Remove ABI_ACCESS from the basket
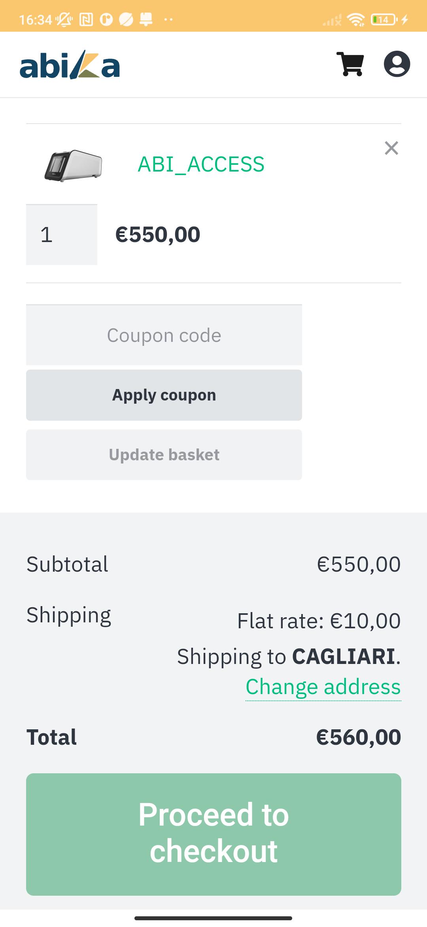 (x=391, y=148)
